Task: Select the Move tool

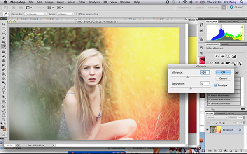Action: pyautogui.click(x=3, y=24)
